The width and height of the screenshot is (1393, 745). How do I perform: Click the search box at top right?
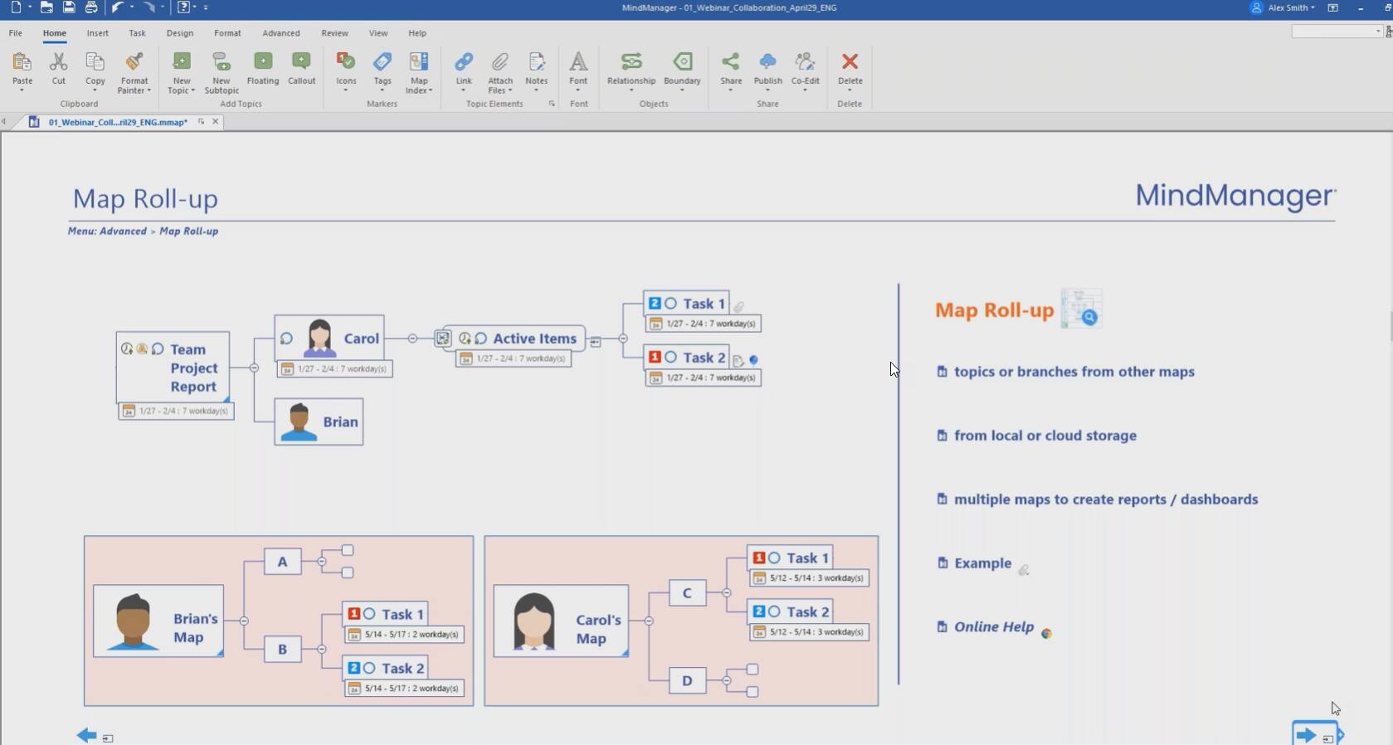(1336, 32)
